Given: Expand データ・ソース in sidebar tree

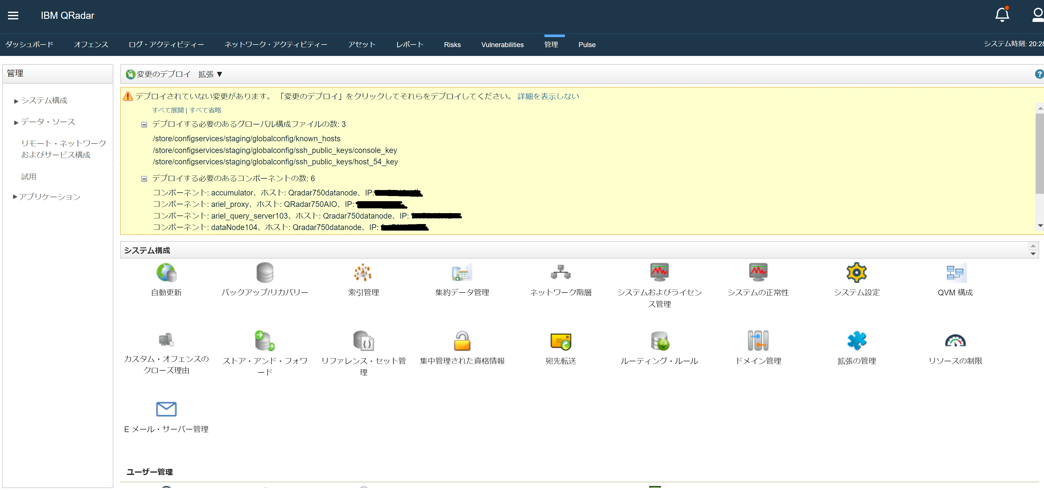Looking at the screenshot, I should point(16,122).
